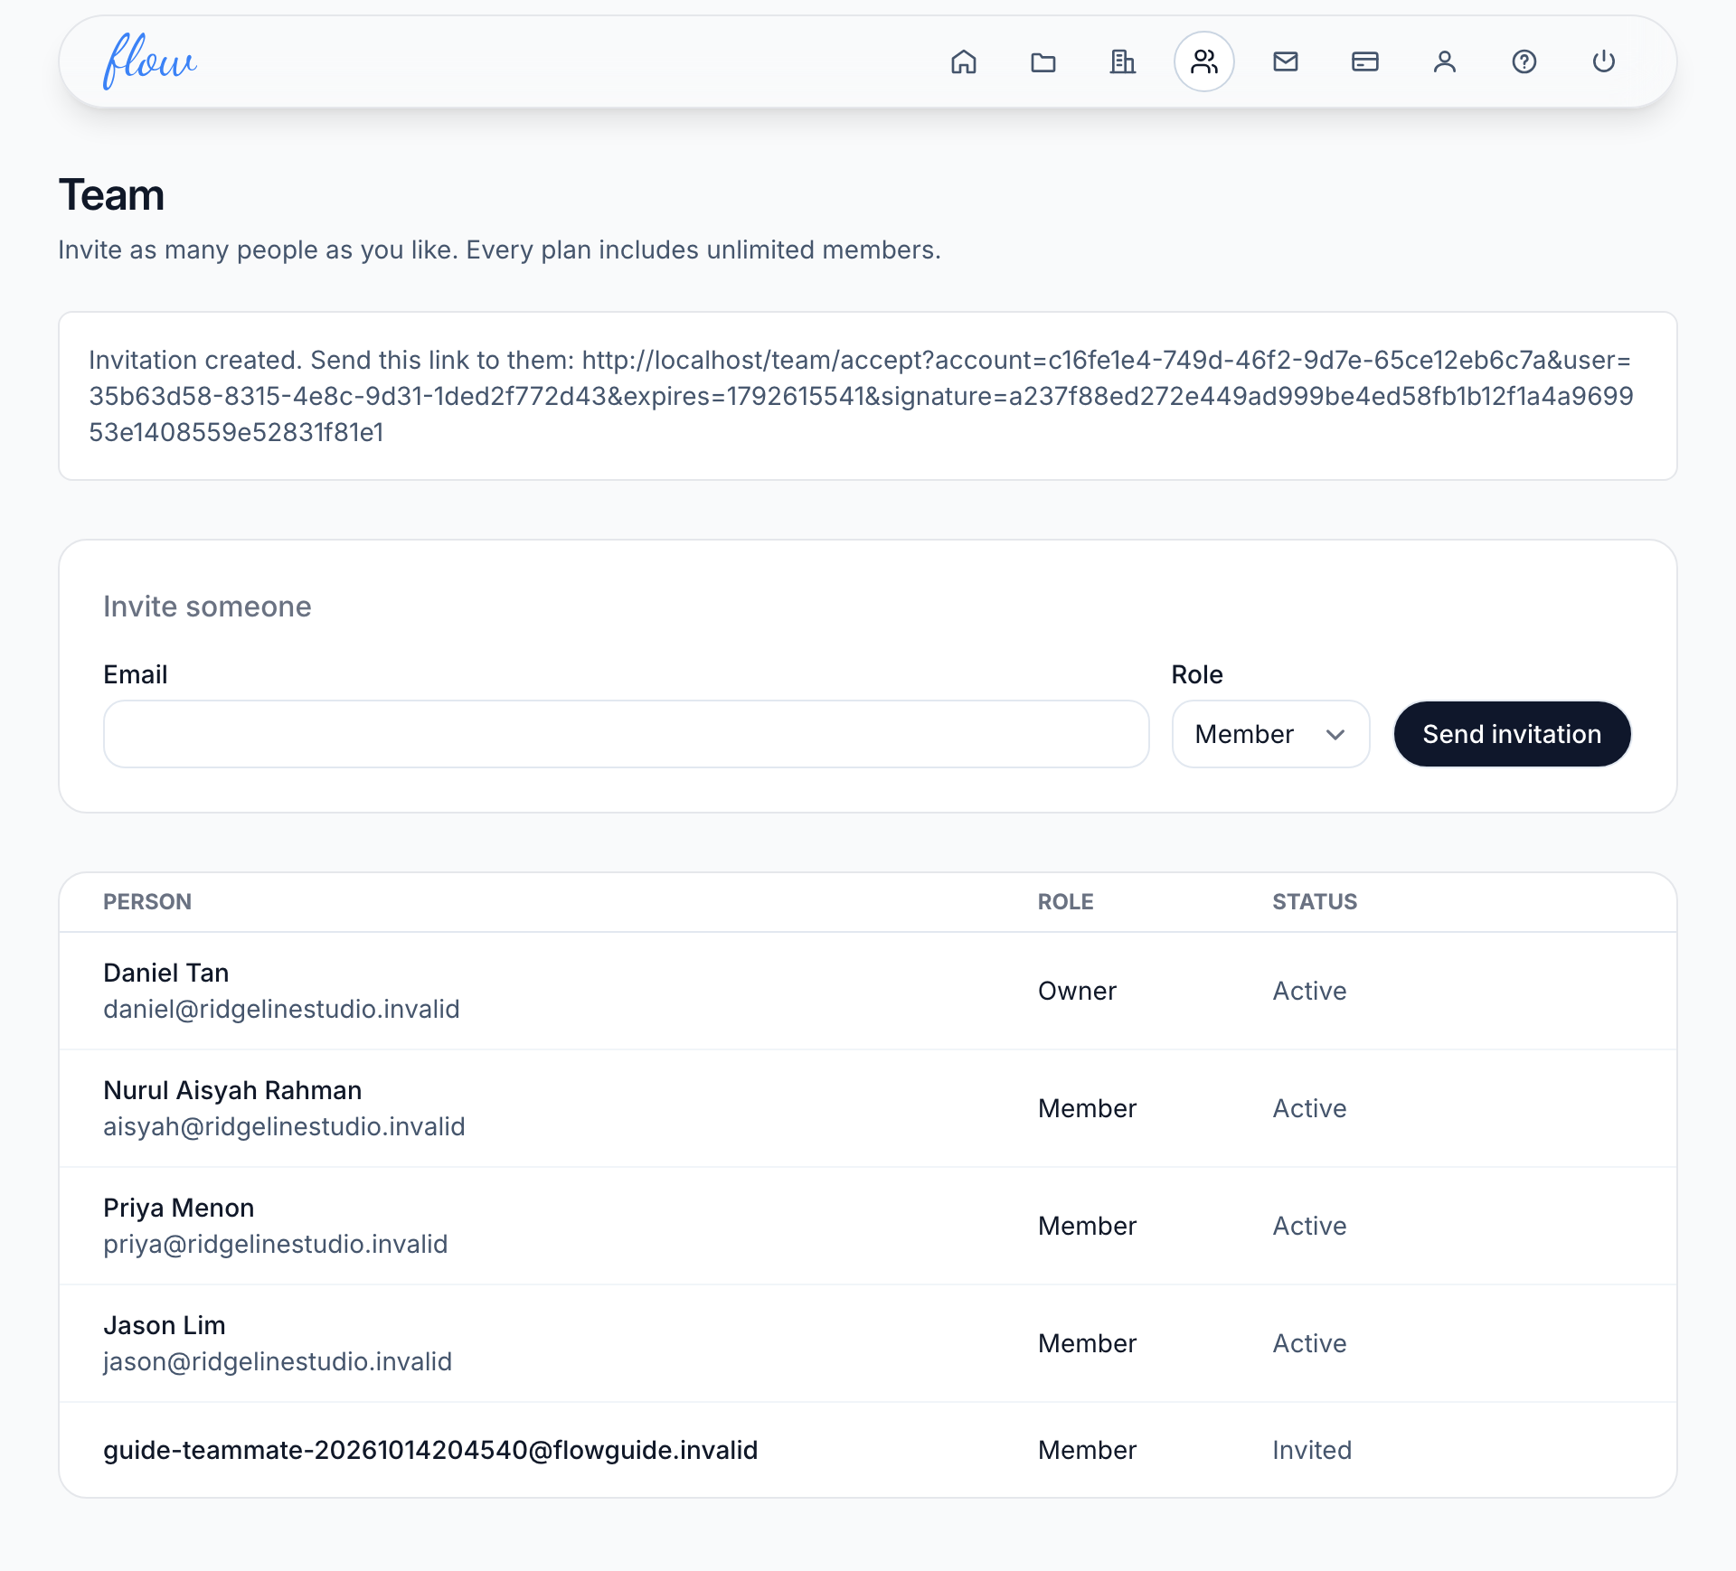Open the Help question mark icon
The width and height of the screenshot is (1736, 1571).
coord(1524,61)
